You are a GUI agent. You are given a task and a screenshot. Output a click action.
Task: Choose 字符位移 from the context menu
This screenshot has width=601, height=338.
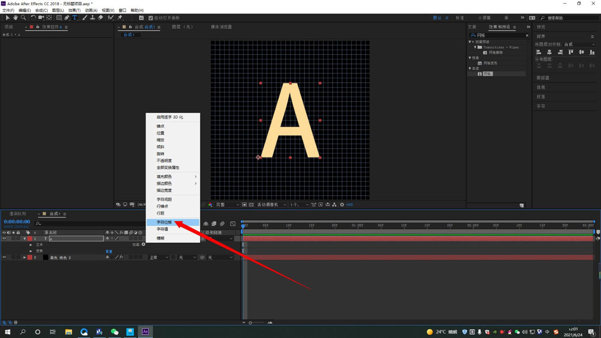tap(164, 222)
